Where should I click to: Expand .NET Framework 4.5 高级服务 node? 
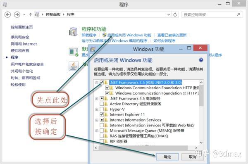click(x=97, y=99)
